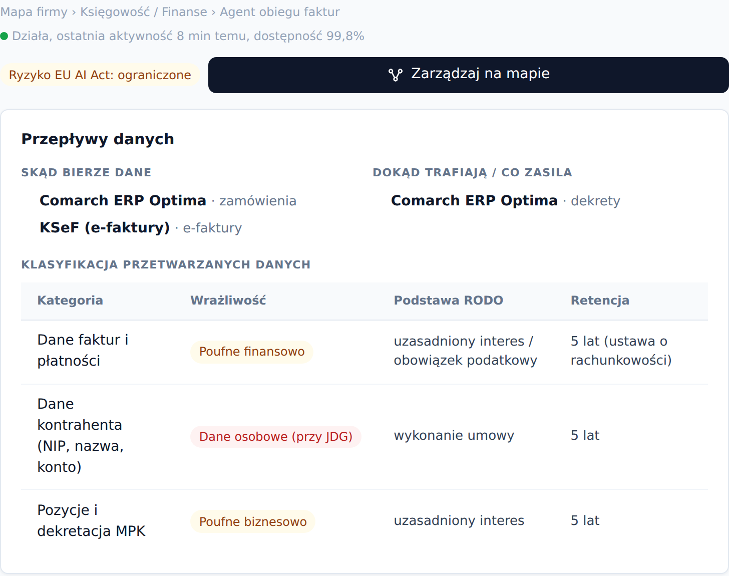Click 'Dokąd trafiają / co zasila' label
This screenshot has height=576, width=729.
[x=472, y=173]
